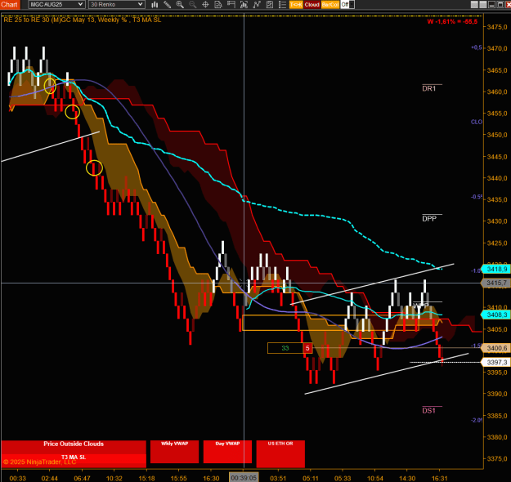Click the first gray window link button
This screenshot has width=511, height=482.
pos(474,5)
